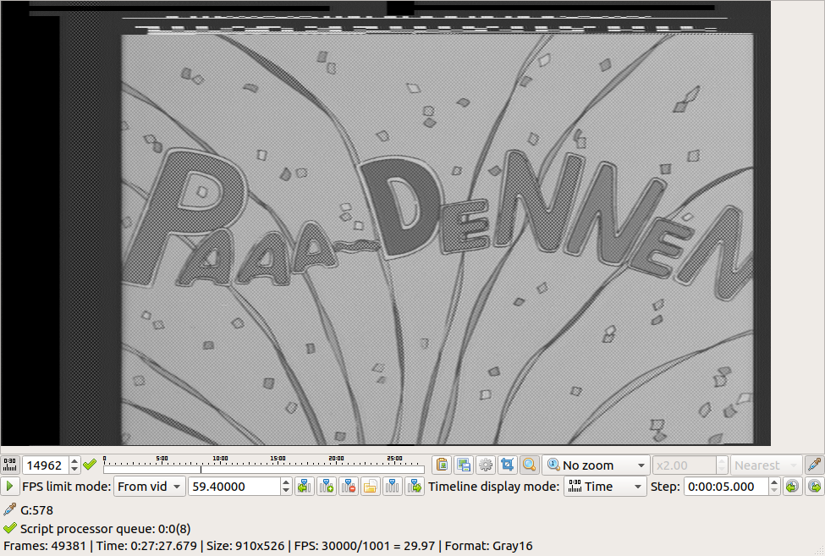Toggle the crop panel icon
The image size is (825, 556).
(508, 465)
